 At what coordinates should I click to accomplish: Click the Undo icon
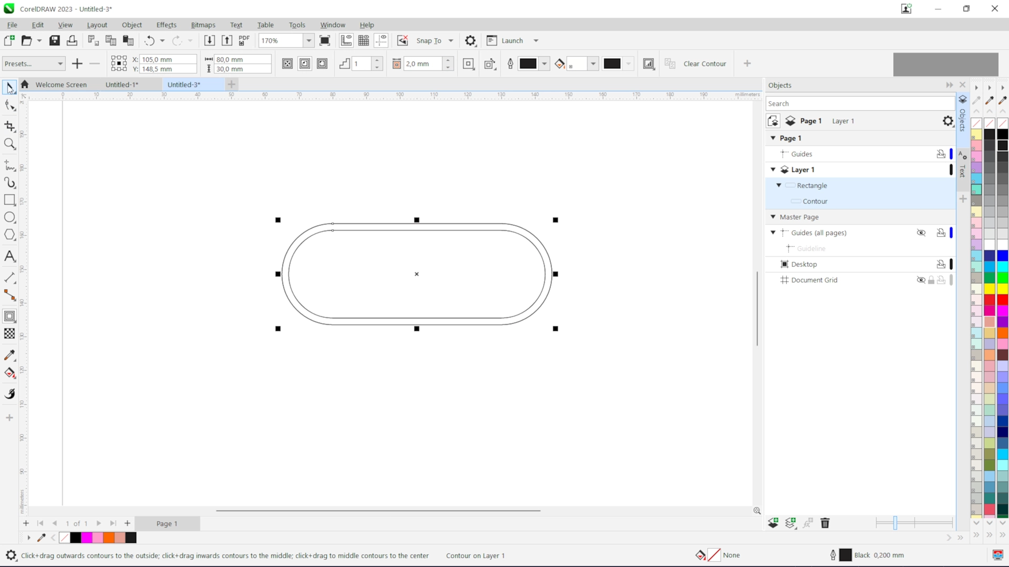pos(150,40)
